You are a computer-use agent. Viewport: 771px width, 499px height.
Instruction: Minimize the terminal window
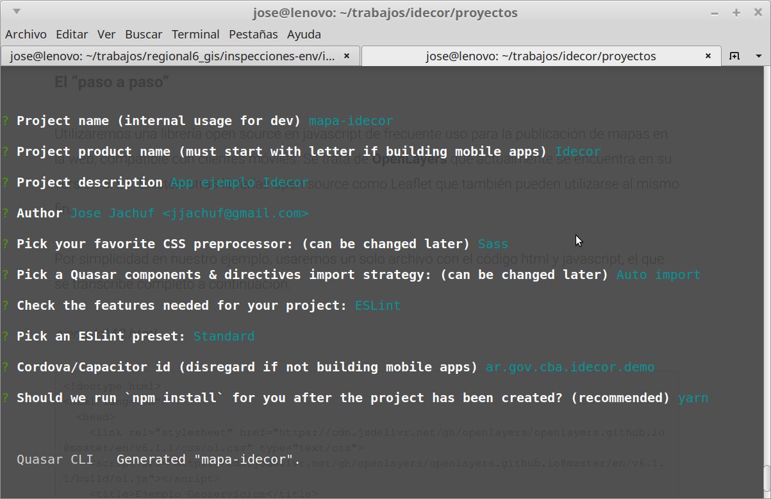pos(715,13)
